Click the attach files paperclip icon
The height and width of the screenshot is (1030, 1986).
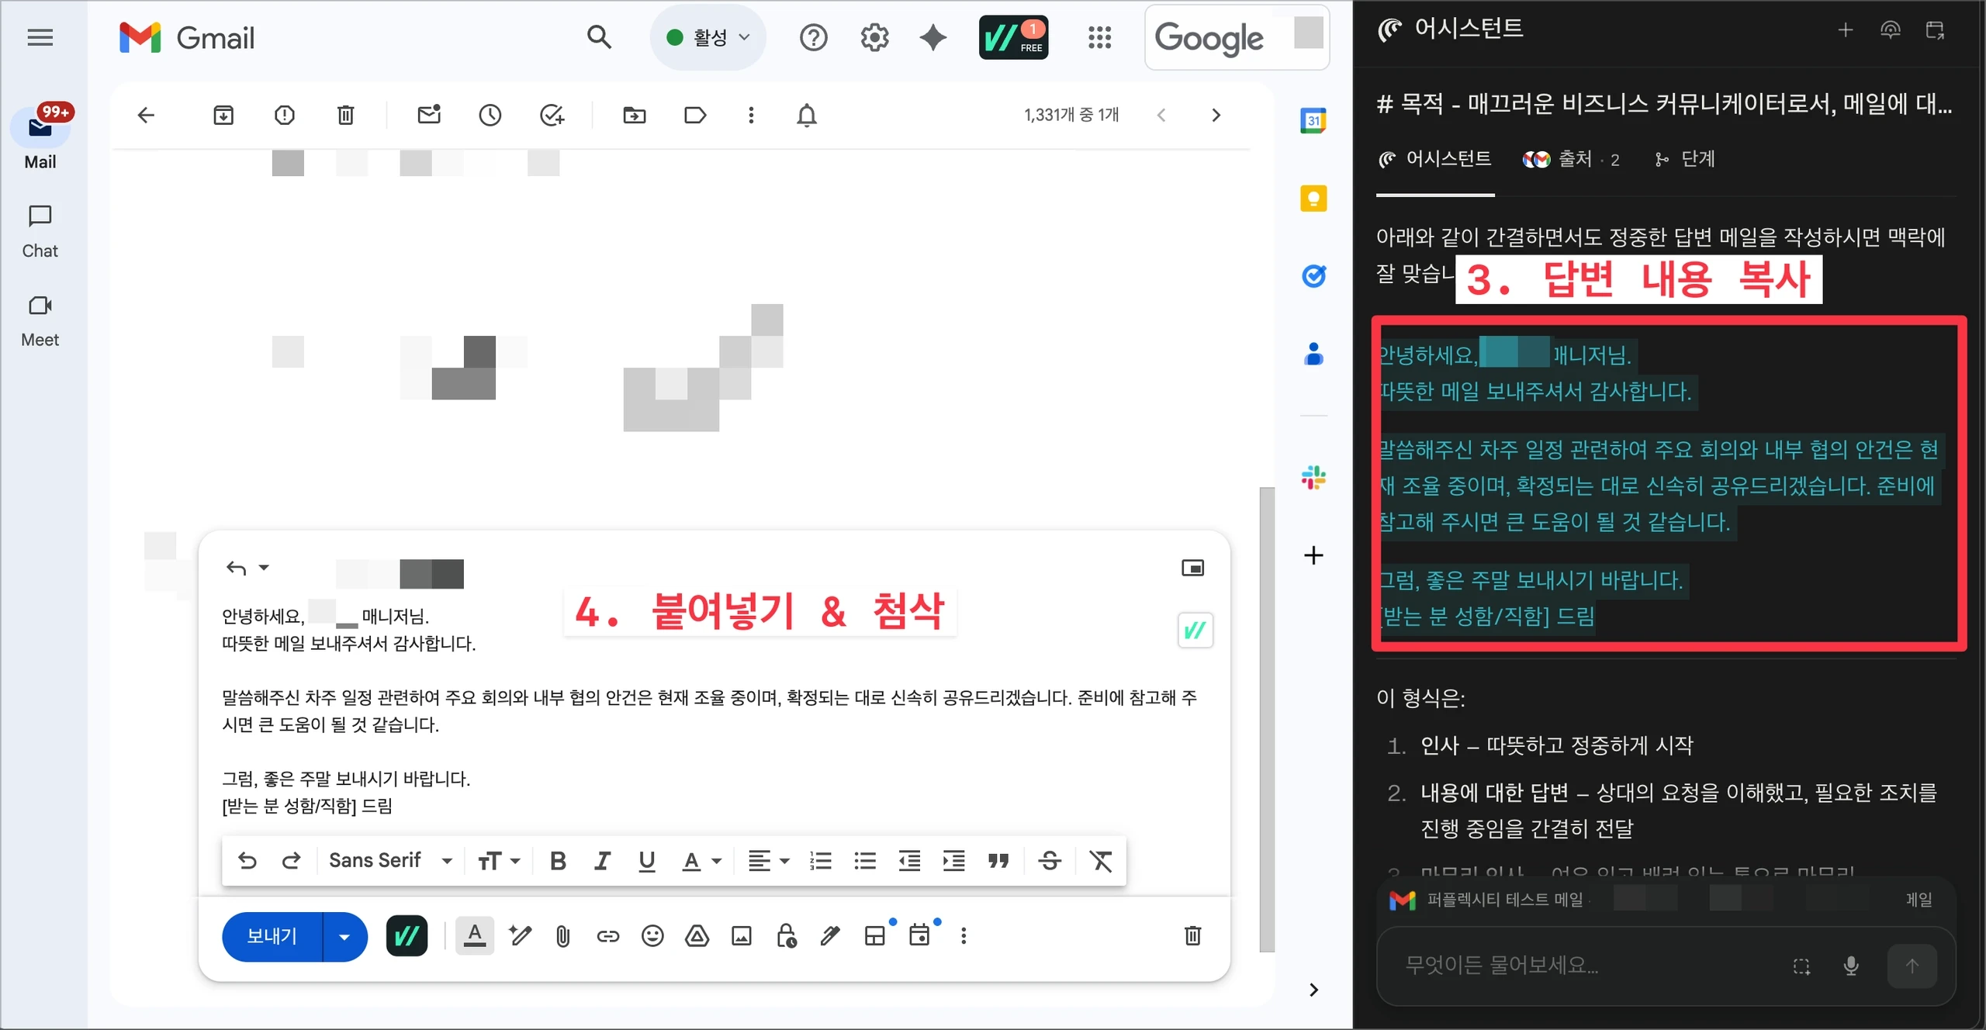click(x=563, y=936)
